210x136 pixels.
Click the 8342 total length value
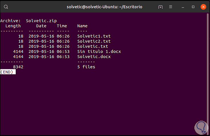point(18,67)
